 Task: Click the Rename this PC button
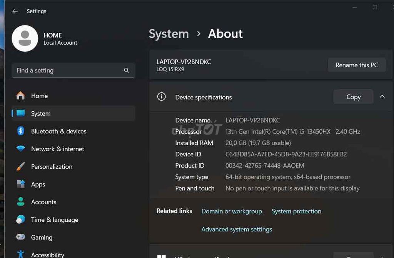357,65
